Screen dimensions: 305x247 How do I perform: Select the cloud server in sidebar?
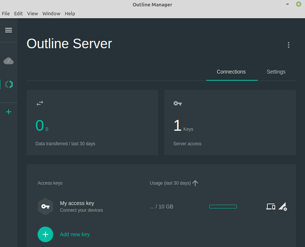coord(8,61)
